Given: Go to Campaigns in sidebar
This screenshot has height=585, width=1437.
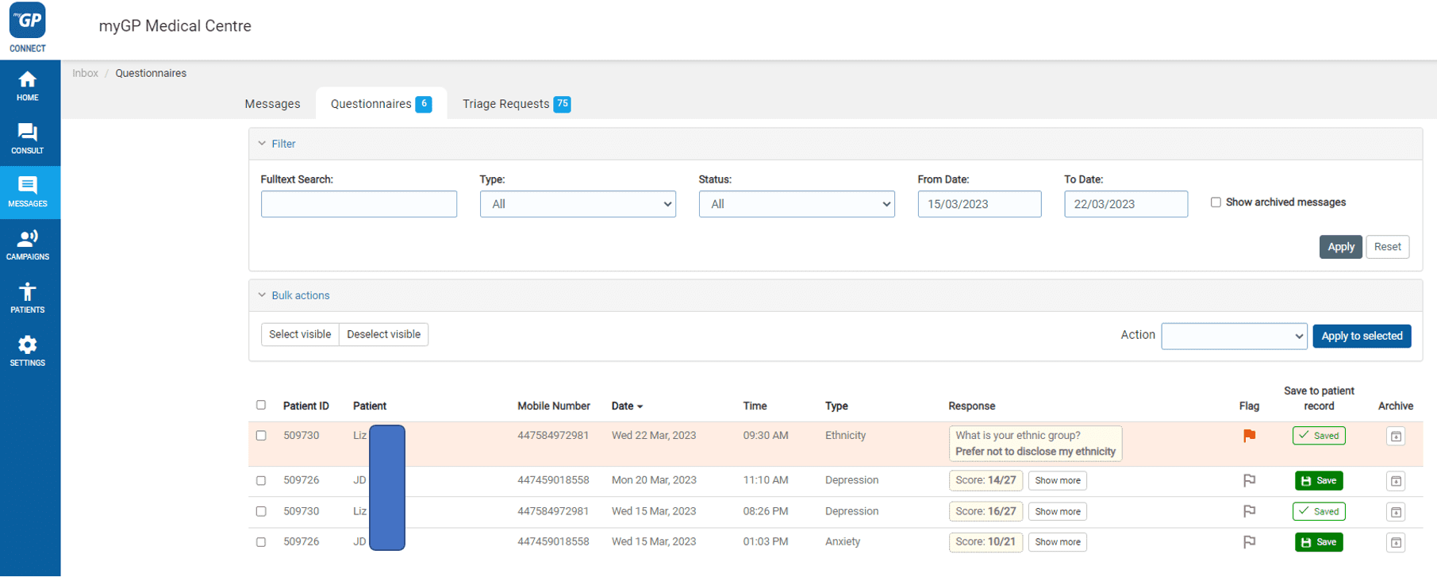Looking at the screenshot, I should pos(28,245).
